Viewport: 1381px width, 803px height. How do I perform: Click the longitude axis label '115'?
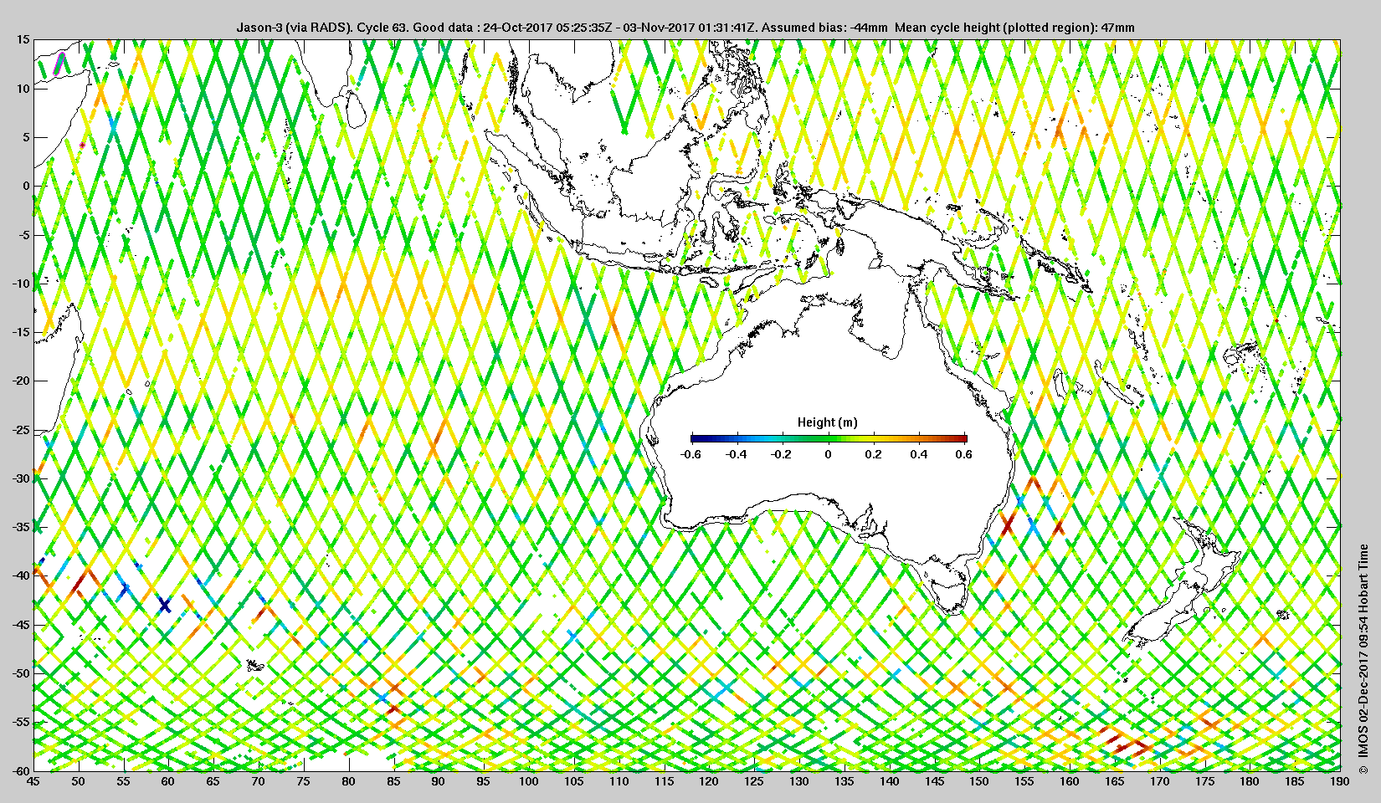664,781
